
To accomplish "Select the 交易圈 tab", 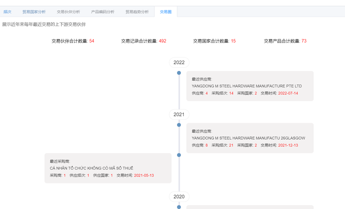I will 165,12.
